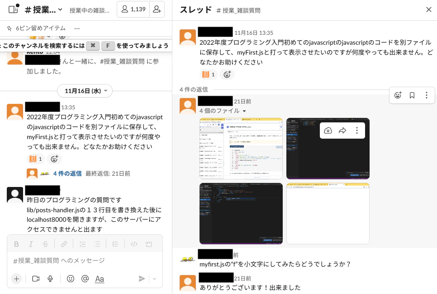The height and width of the screenshot is (294, 437).
Task: Toggle the sidebar panel icon
Action: pos(13,9)
